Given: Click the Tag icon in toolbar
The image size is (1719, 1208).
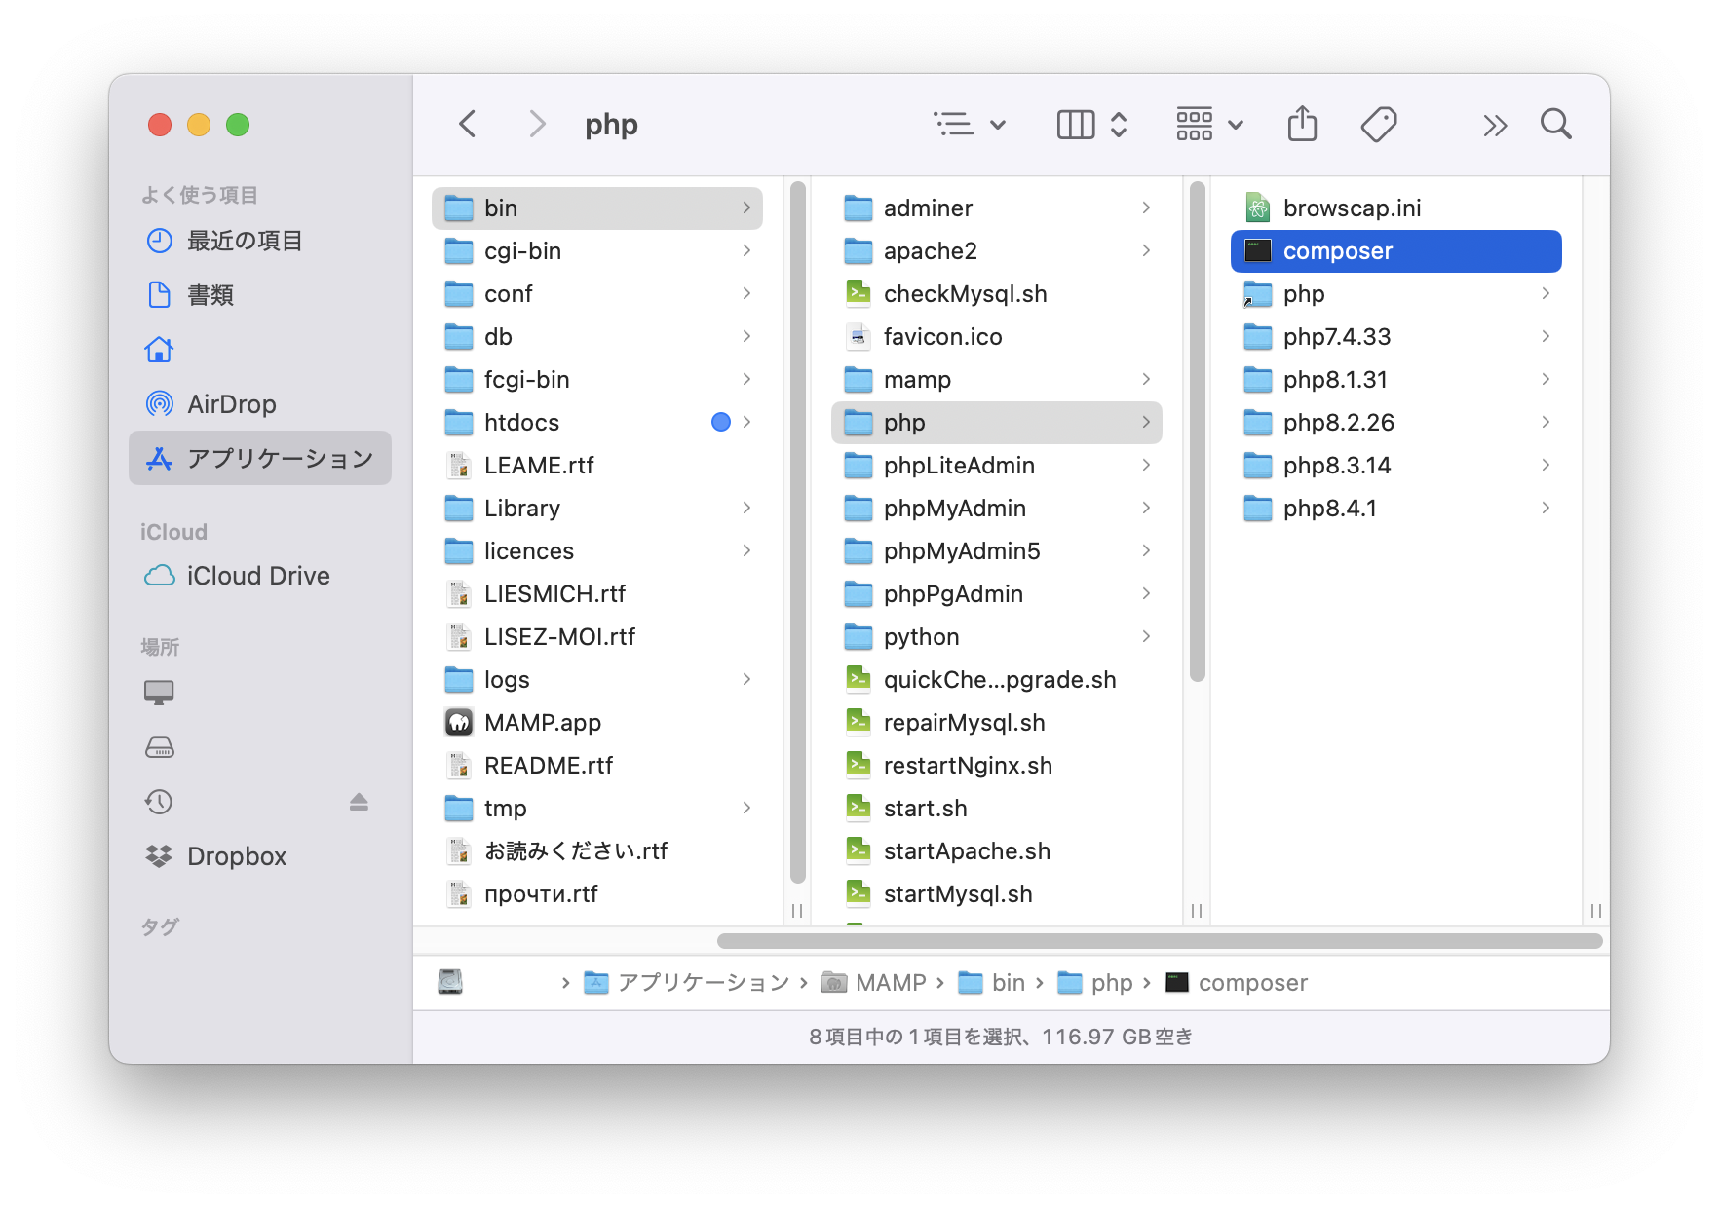Looking at the screenshot, I should pos(1379,124).
